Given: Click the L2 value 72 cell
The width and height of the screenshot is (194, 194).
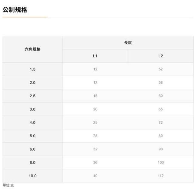Looking at the screenshot, I should (x=161, y=123).
